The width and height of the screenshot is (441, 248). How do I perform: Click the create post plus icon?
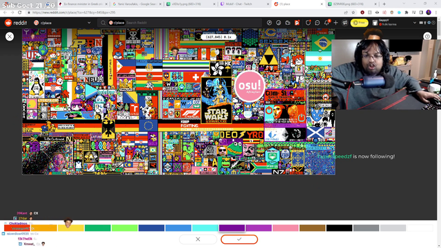[336, 23]
